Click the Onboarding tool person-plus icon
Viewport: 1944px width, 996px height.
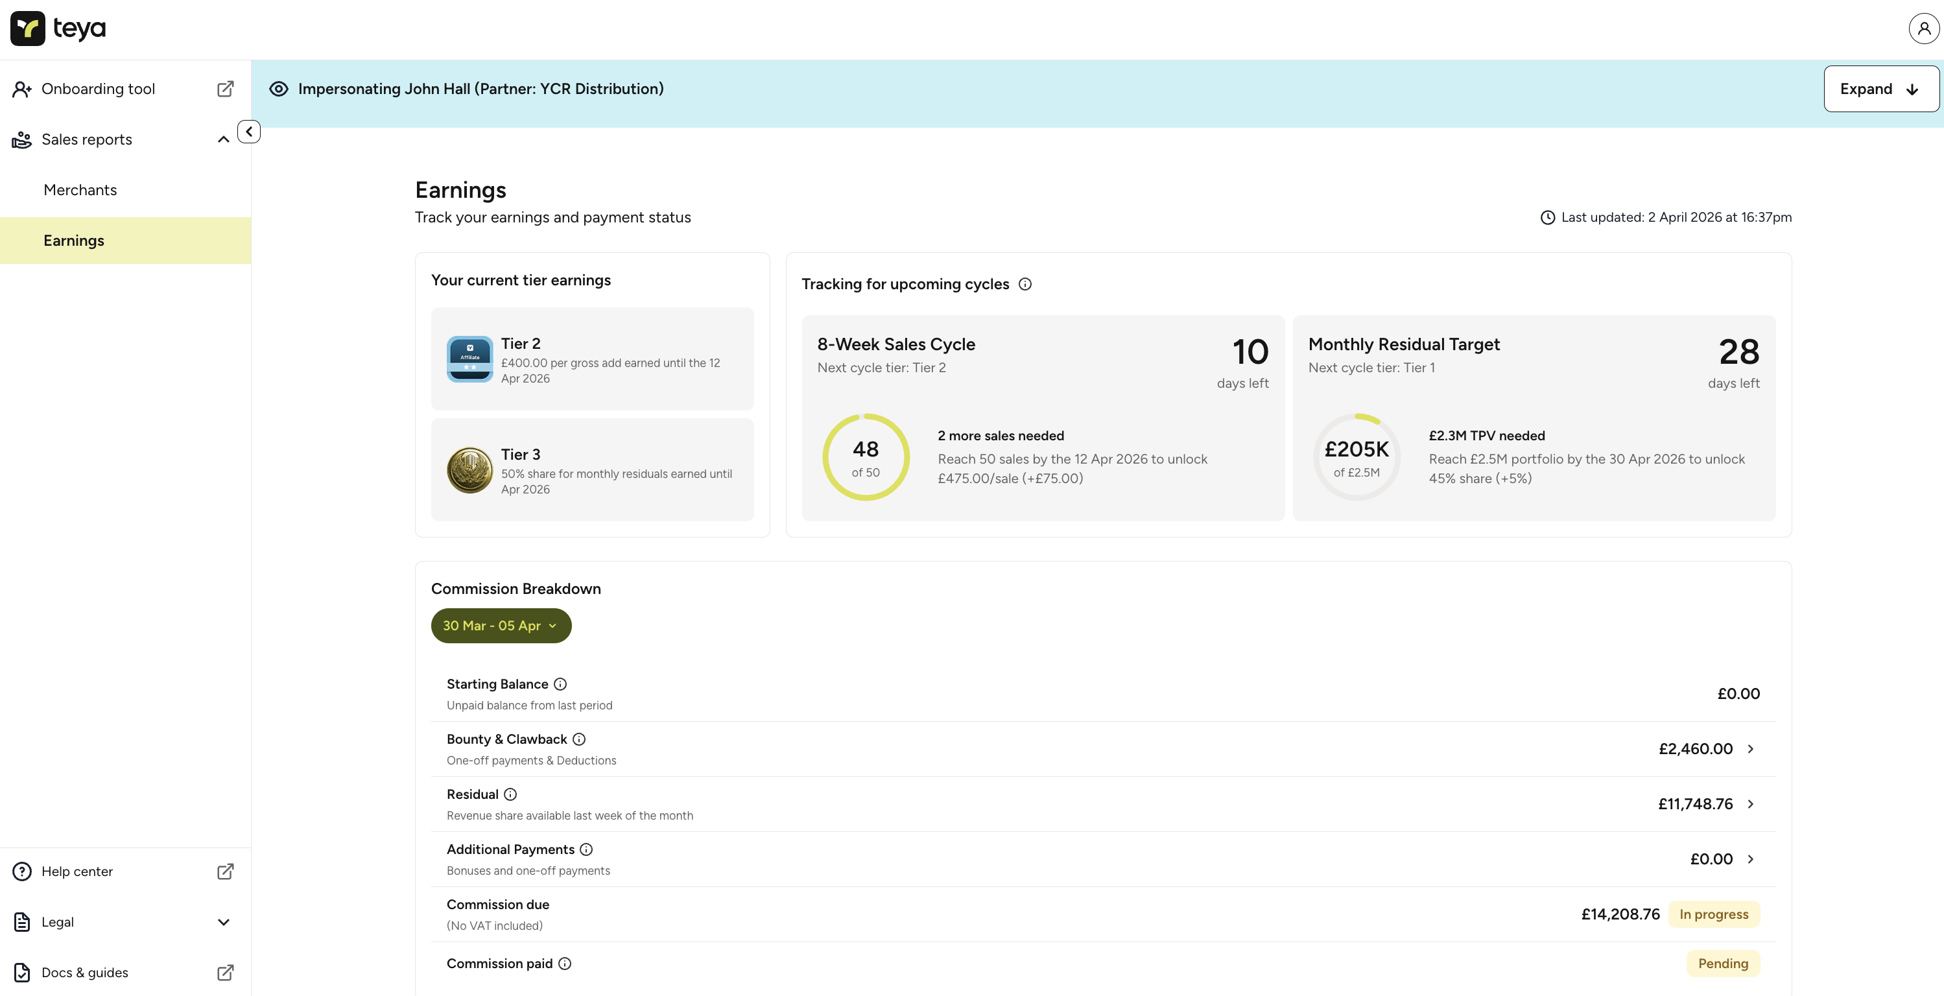[22, 89]
